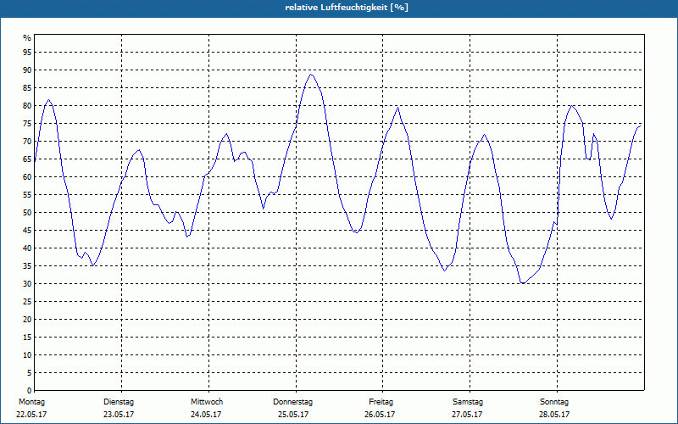Viewport: 678px width, 424px height.
Task: Click the chart title "relative Luftfeuchtigkeit [%]"
Action: tap(347, 8)
